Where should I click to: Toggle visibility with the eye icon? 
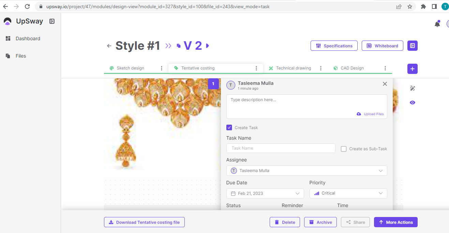[413, 103]
